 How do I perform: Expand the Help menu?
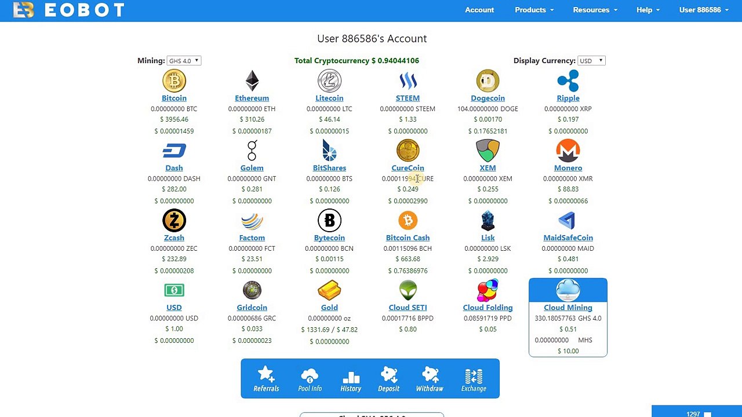(x=648, y=10)
